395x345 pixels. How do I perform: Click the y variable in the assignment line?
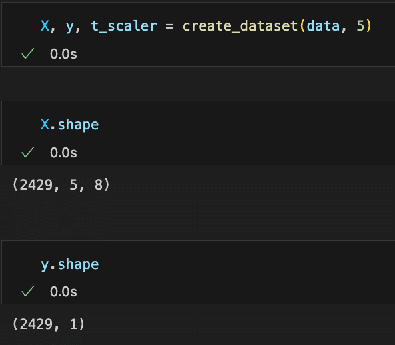69,27
